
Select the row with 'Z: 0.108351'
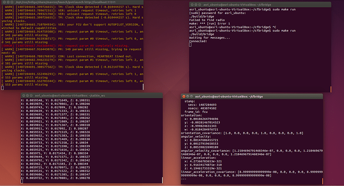click(55, 100)
